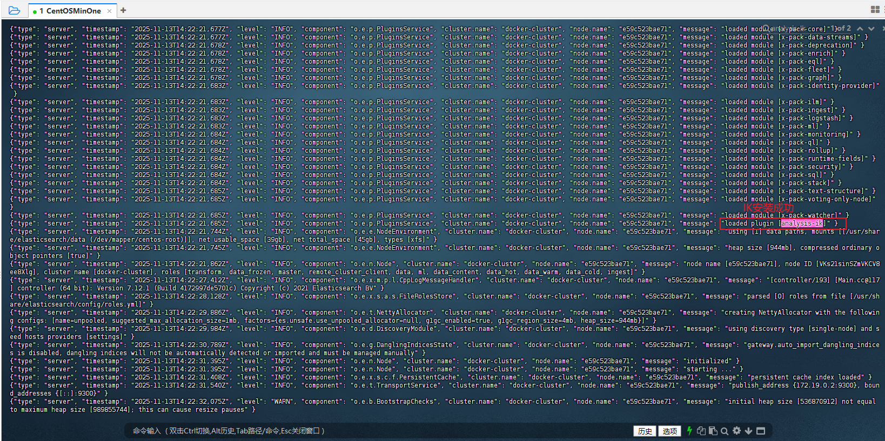This screenshot has width=885, height=441.
Task: Open settings gear in bottom toolbar
Action: tap(736, 431)
